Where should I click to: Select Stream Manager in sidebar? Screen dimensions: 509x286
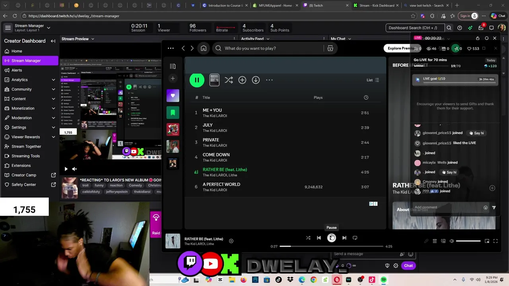30,61
